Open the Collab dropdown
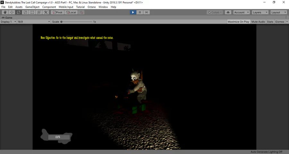 tap(215, 12)
